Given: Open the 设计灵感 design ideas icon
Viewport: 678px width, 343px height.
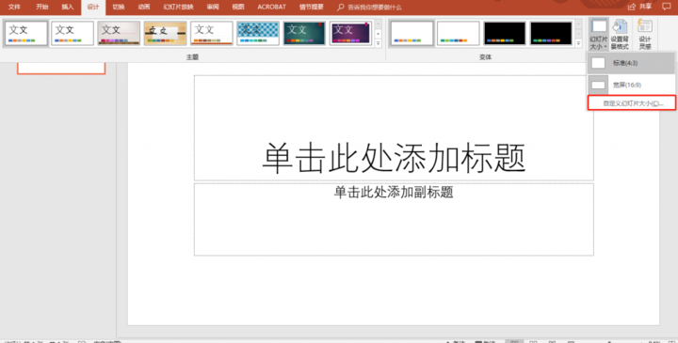Looking at the screenshot, I should pyautogui.click(x=645, y=35).
